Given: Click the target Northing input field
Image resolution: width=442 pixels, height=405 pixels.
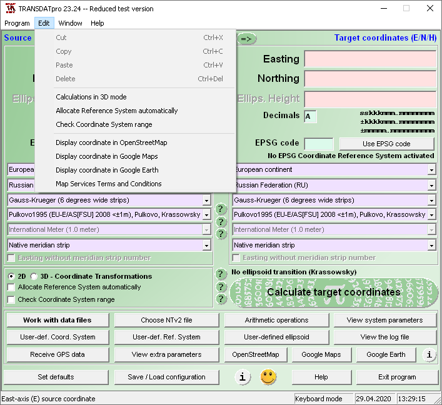Looking at the screenshot, I should pos(370,79).
